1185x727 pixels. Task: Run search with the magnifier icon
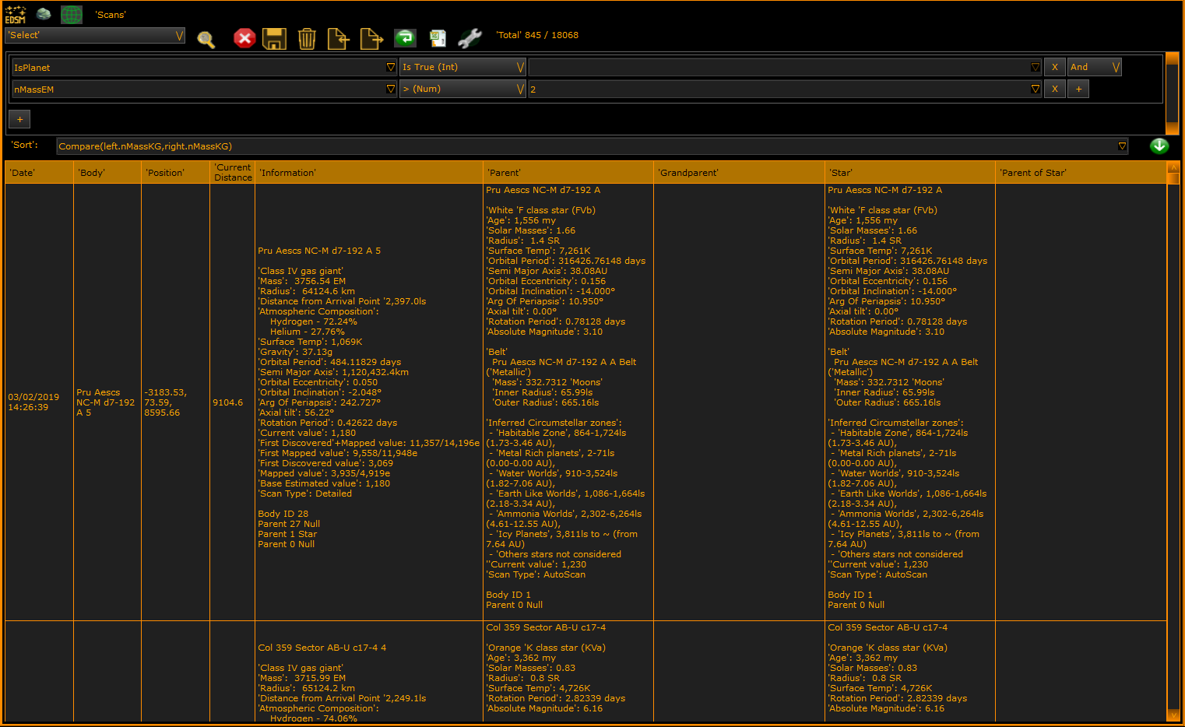coord(206,39)
